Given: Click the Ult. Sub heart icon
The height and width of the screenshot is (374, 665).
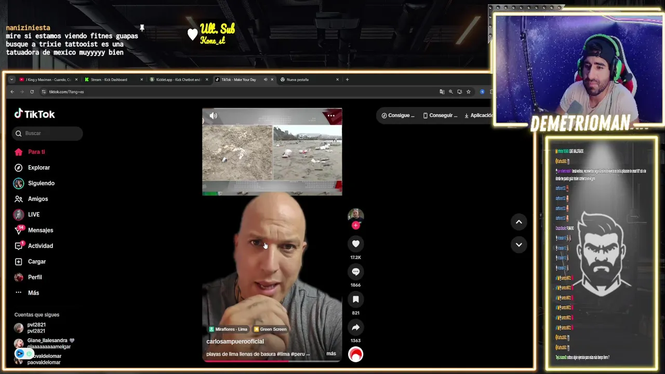Looking at the screenshot, I should tap(192, 34).
